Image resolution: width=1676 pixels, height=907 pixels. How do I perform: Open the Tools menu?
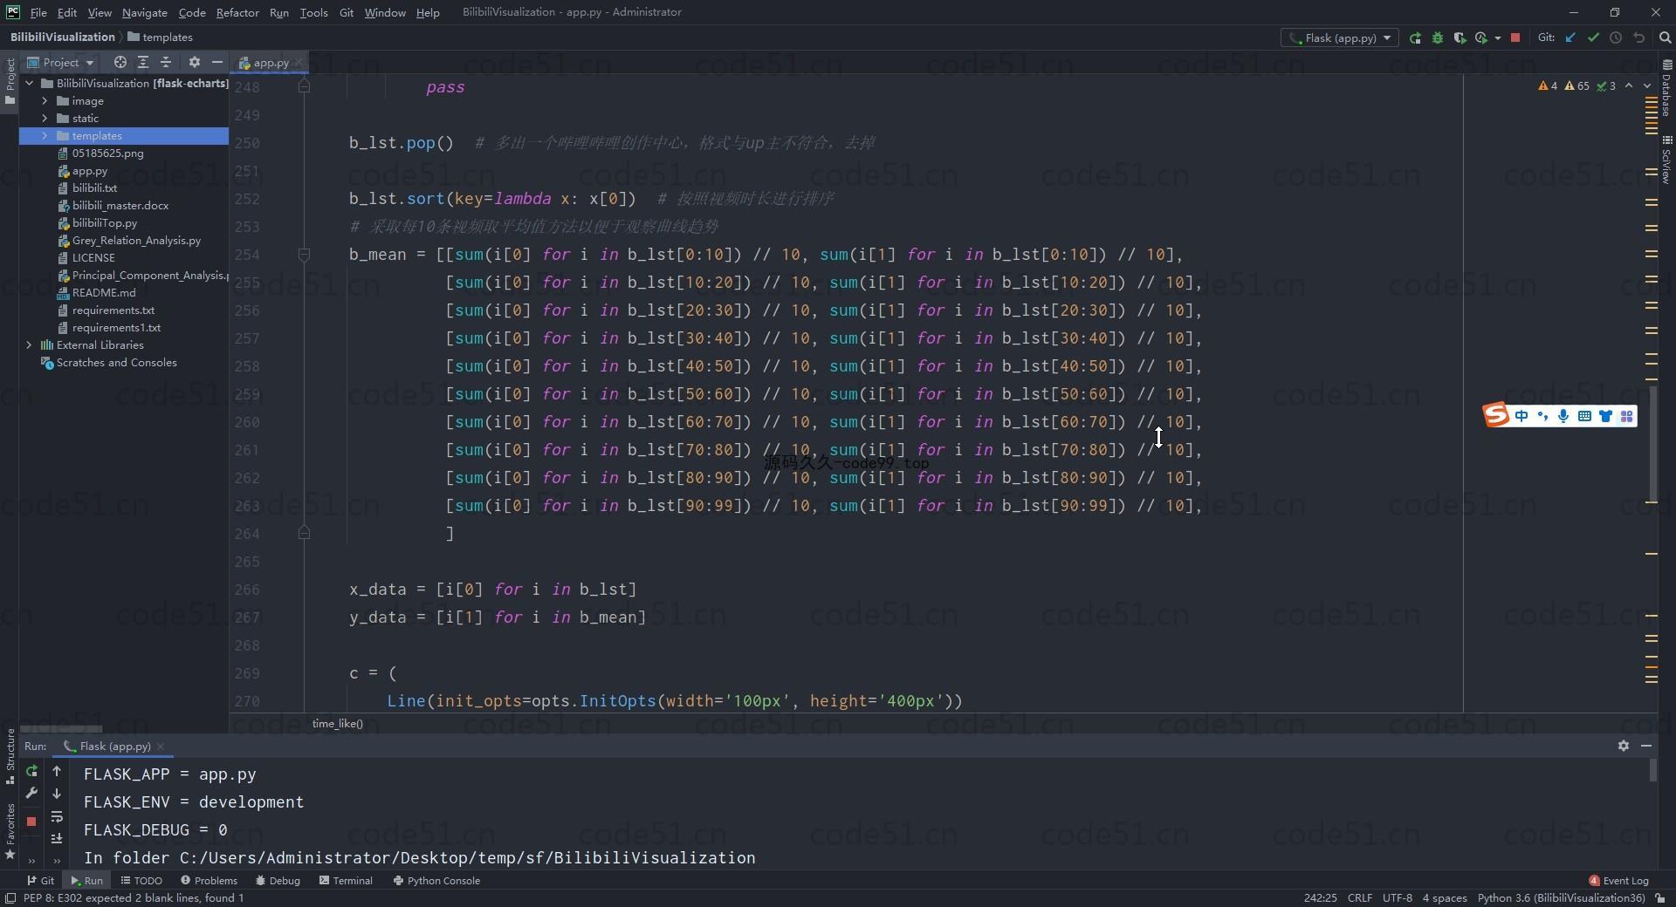coord(313,12)
